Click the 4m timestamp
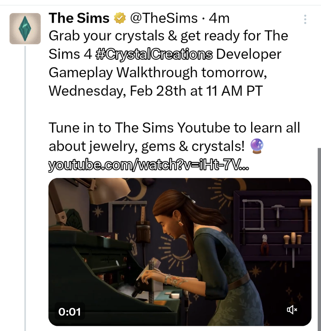Screen dimensions: 321x331 [x=219, y=18]
